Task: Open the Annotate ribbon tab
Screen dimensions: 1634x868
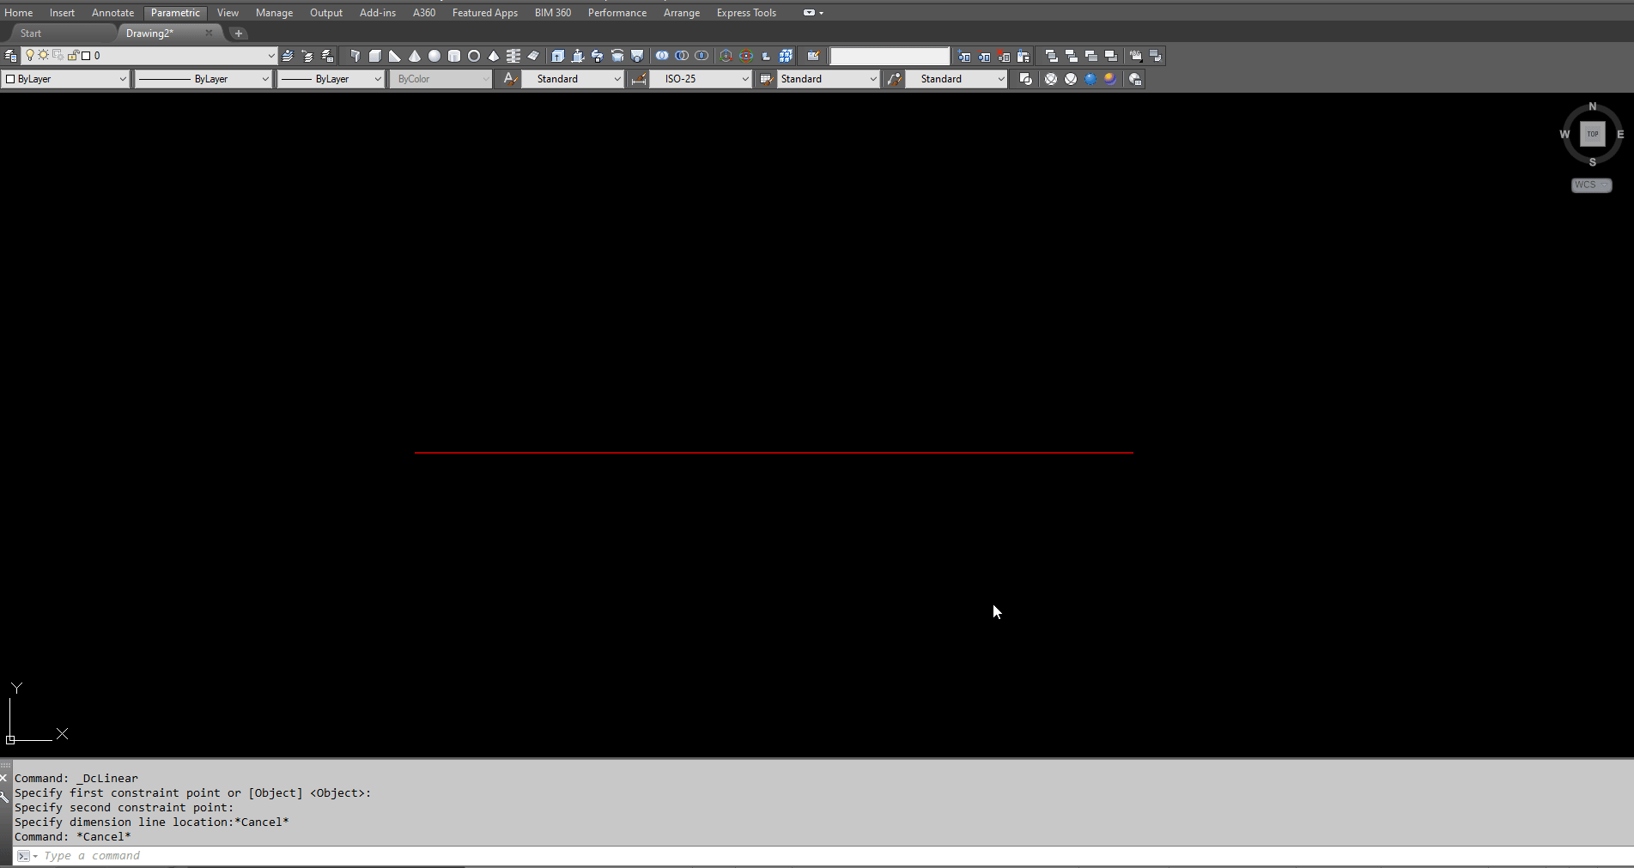Action: click(112, 13)
